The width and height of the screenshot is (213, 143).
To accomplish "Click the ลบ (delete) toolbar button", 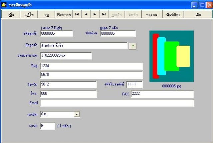I will coord(47,14).
